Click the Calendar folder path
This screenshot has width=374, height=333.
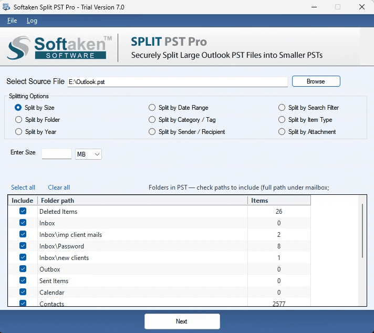(x=52, y=293)
